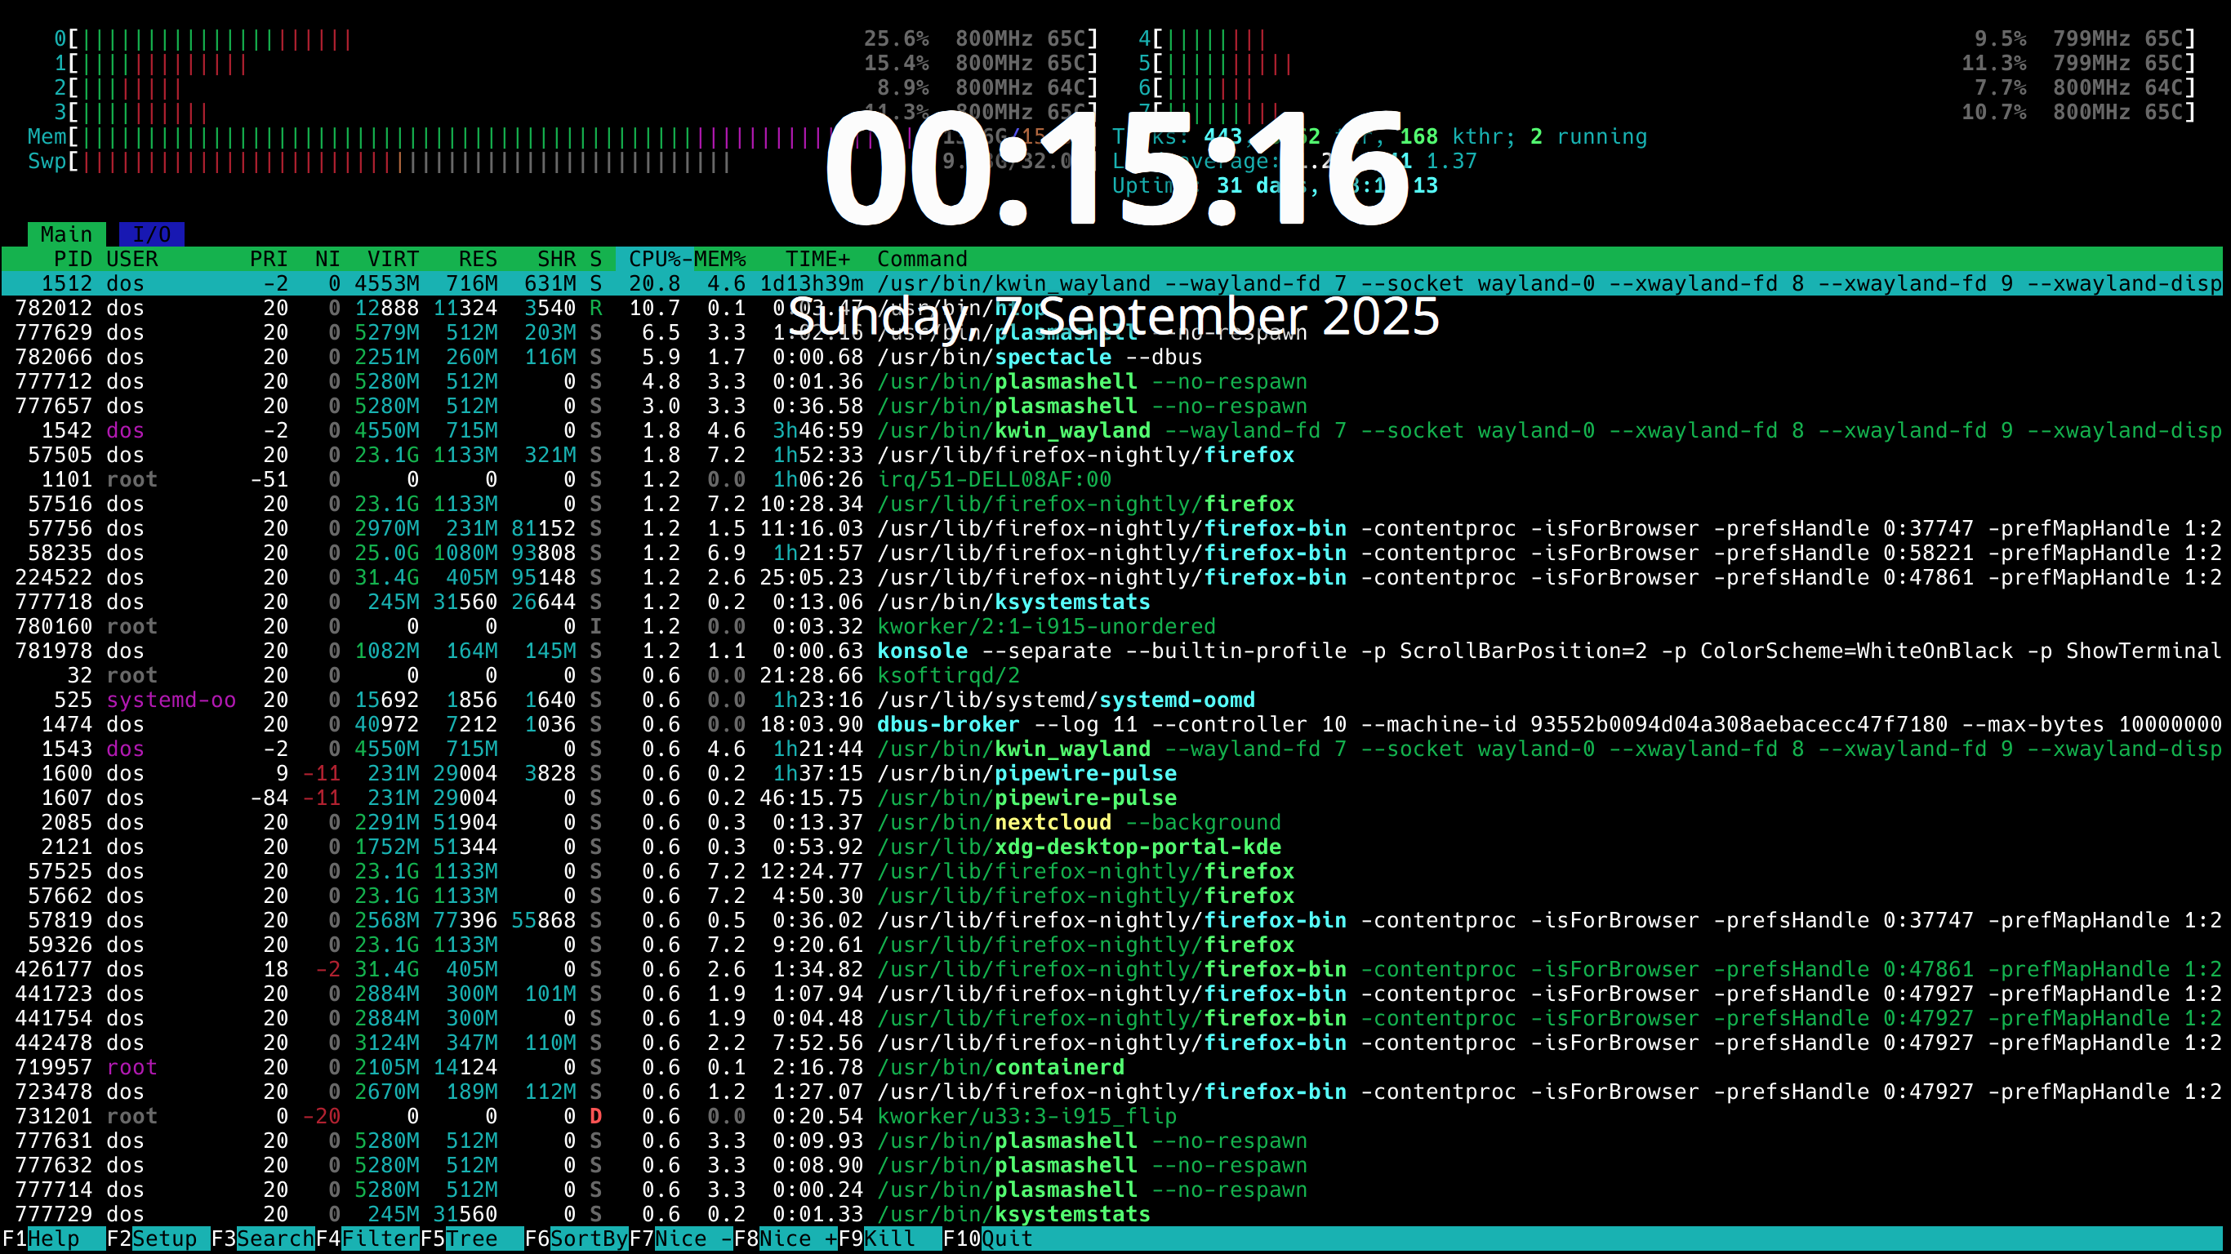
Task: Click F1 Help in bottom bar
Action: pos(54,1238)
